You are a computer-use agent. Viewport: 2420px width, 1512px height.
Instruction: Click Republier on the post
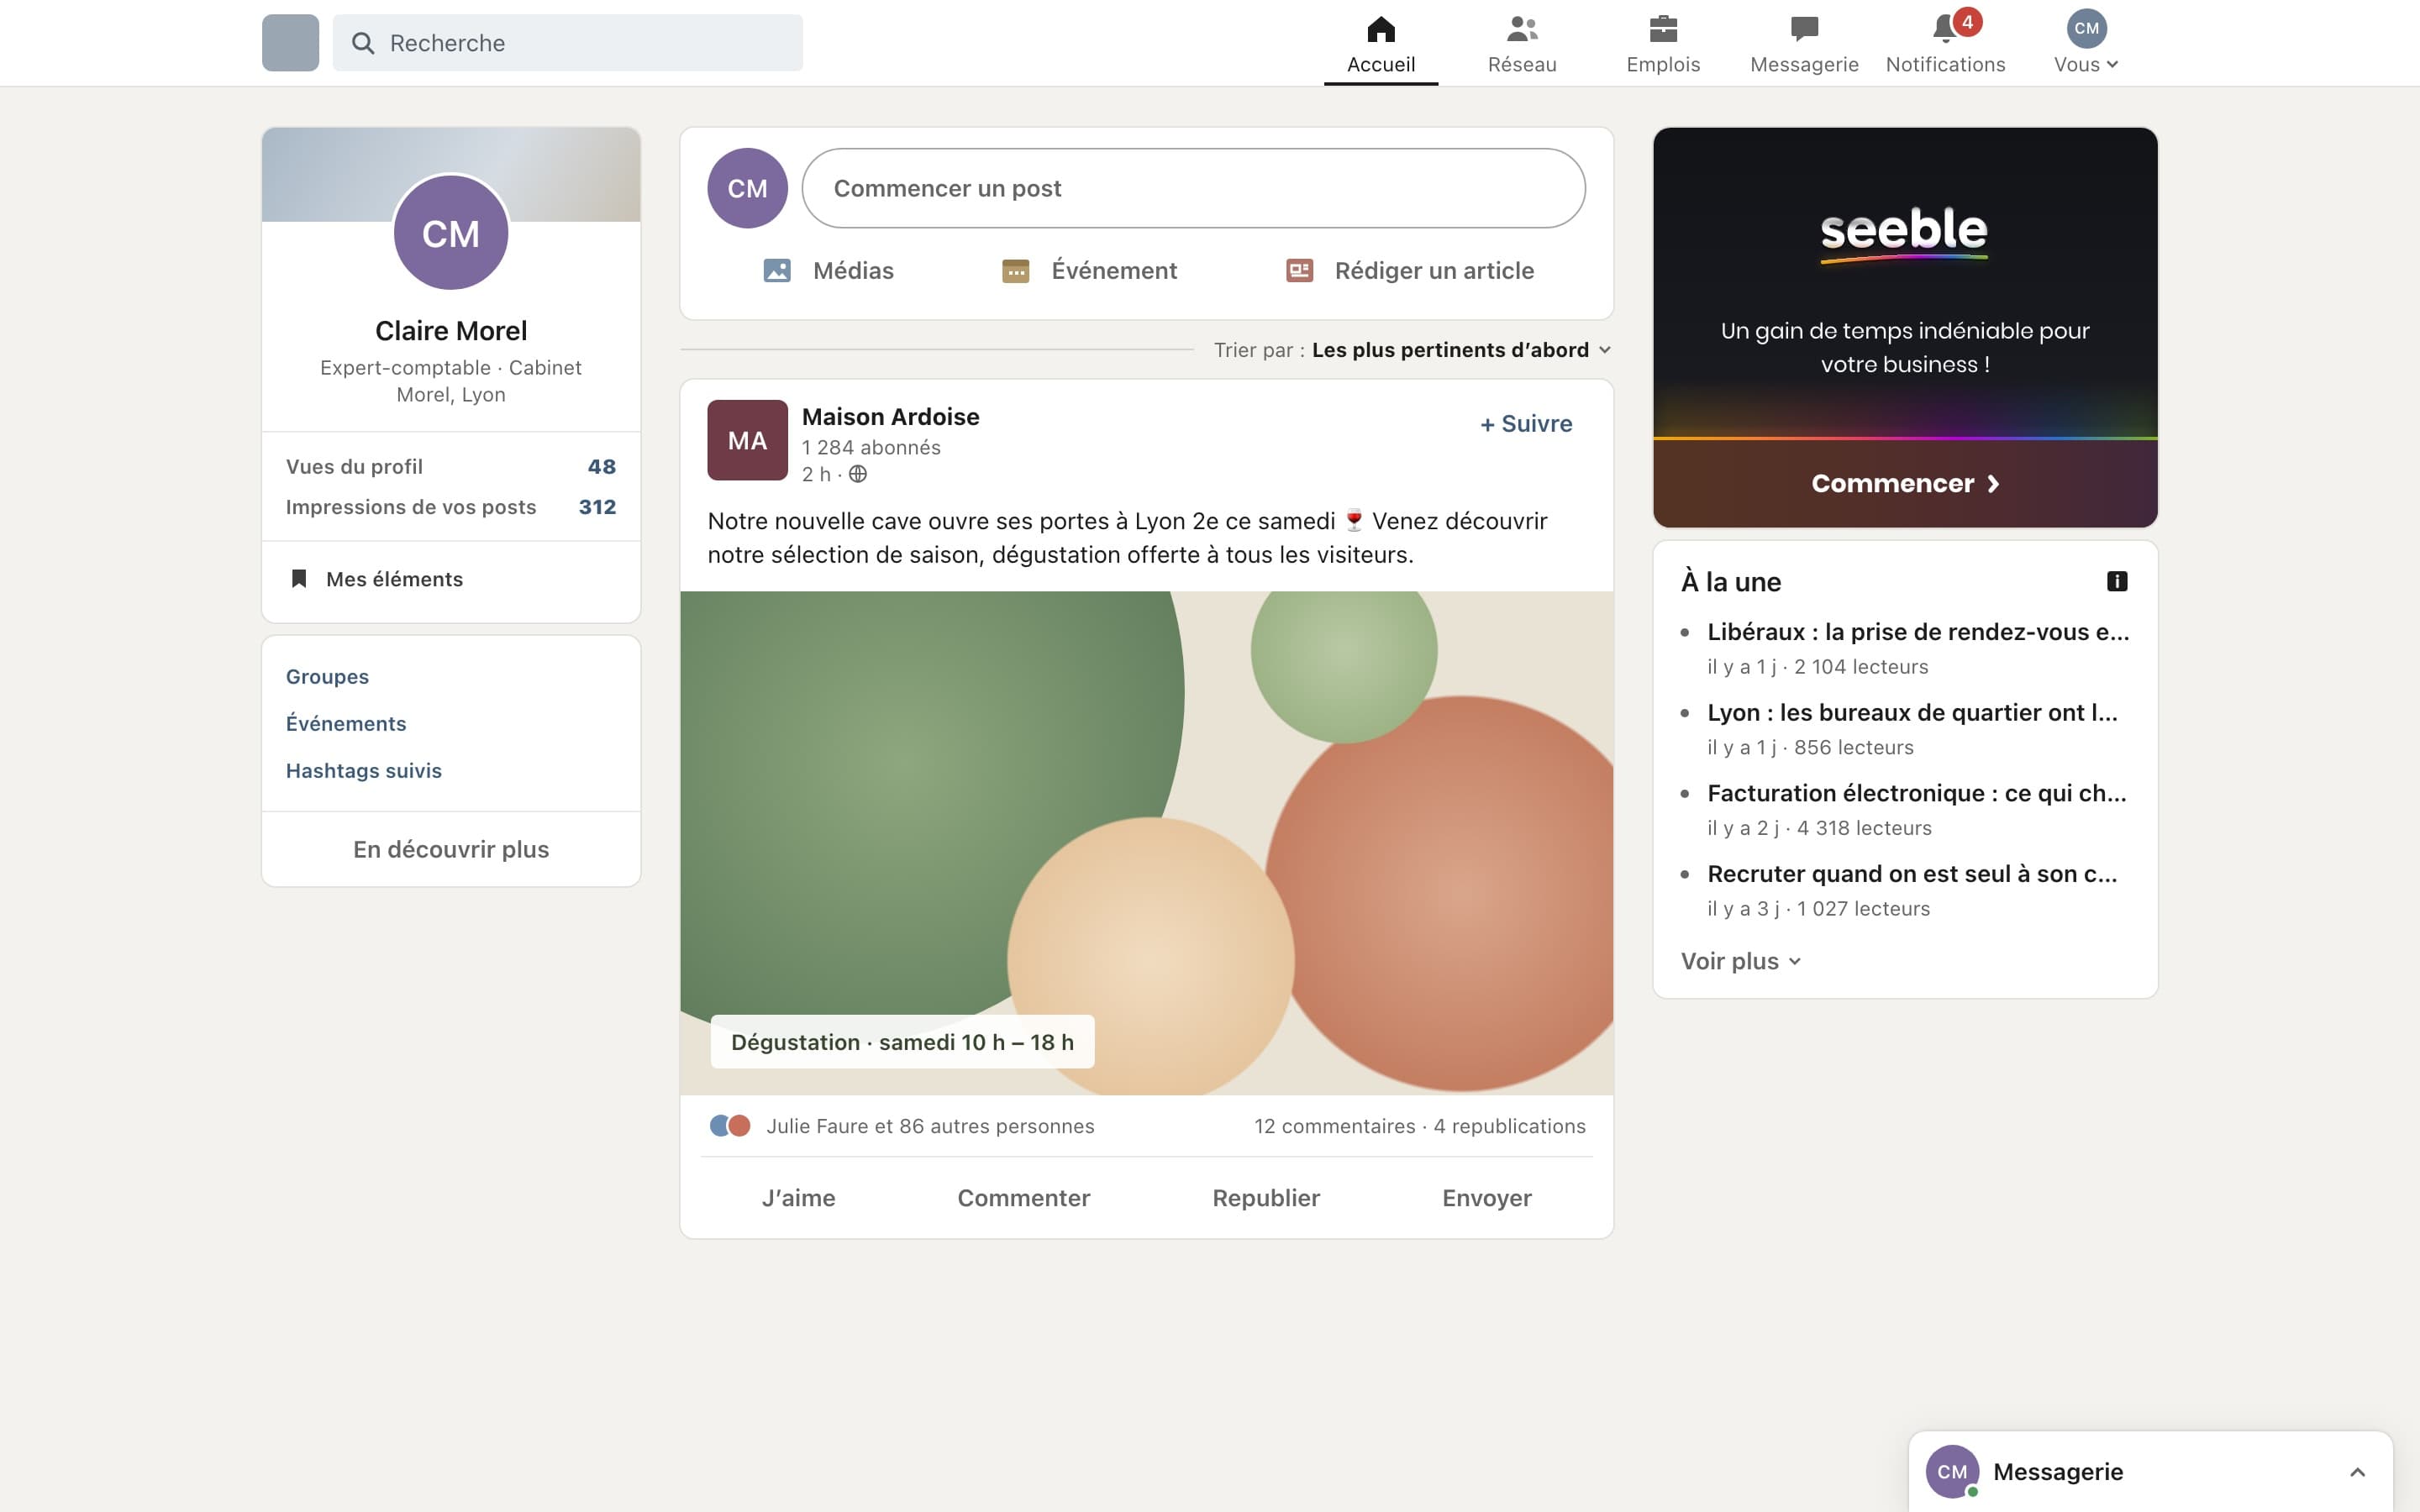tap(1266, 1198)
